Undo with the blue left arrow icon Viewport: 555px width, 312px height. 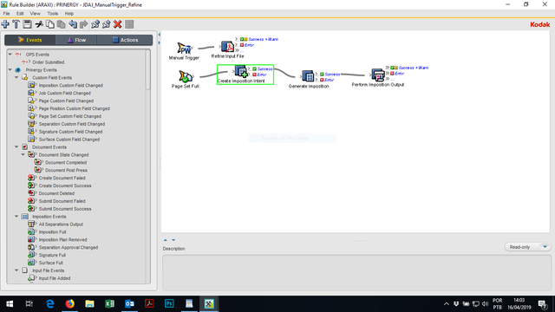coord(73,24)
